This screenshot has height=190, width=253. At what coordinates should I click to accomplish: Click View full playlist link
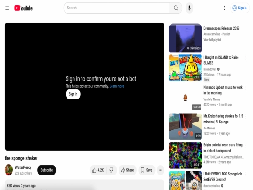pos(212,40)
